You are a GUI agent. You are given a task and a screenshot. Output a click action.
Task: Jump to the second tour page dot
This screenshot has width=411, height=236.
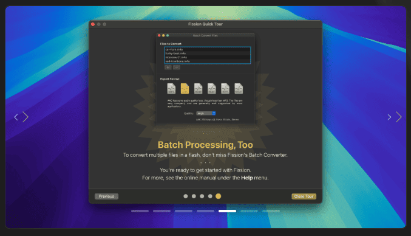(194, 196)
